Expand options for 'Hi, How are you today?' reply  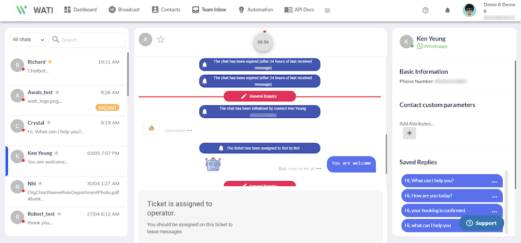tap(494, 196)
